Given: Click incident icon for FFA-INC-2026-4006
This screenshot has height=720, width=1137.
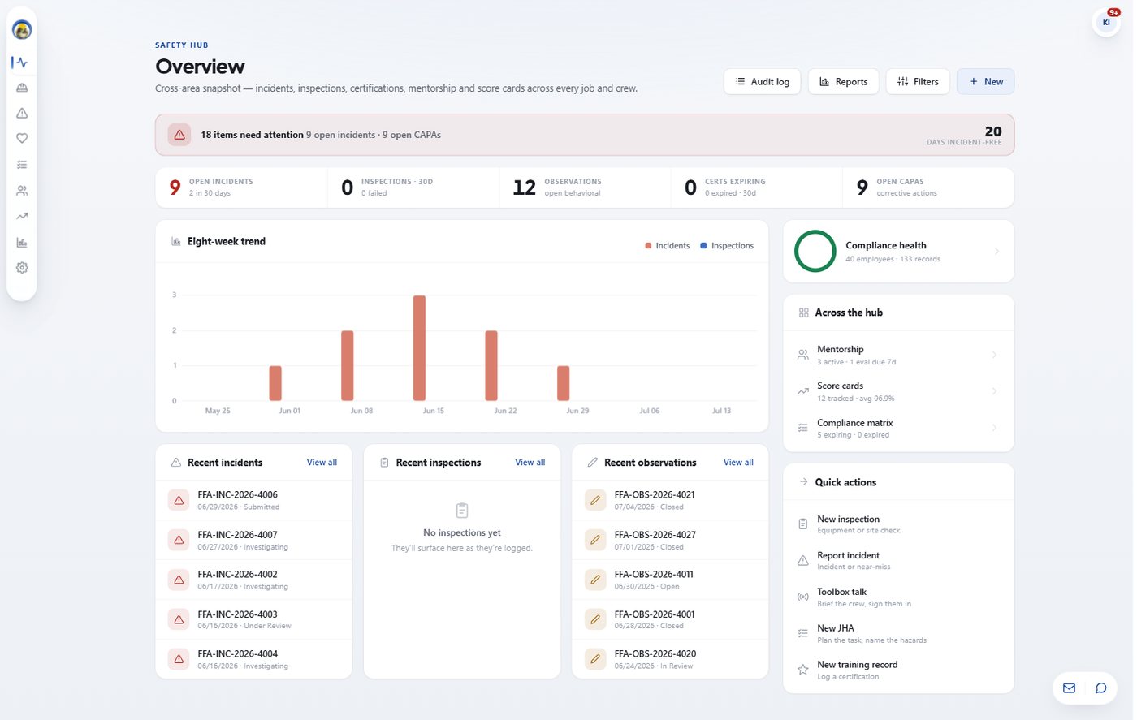Looking at the screenshot, I should pos(179,500).
